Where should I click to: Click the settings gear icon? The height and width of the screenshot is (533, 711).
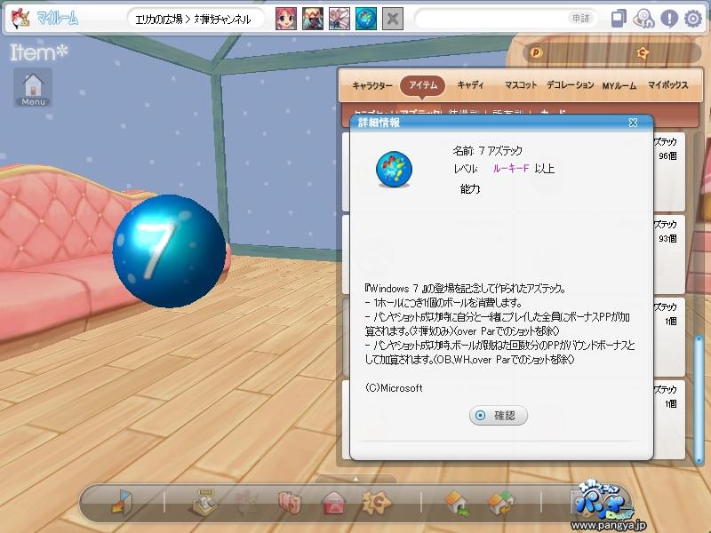click(692, 19)
